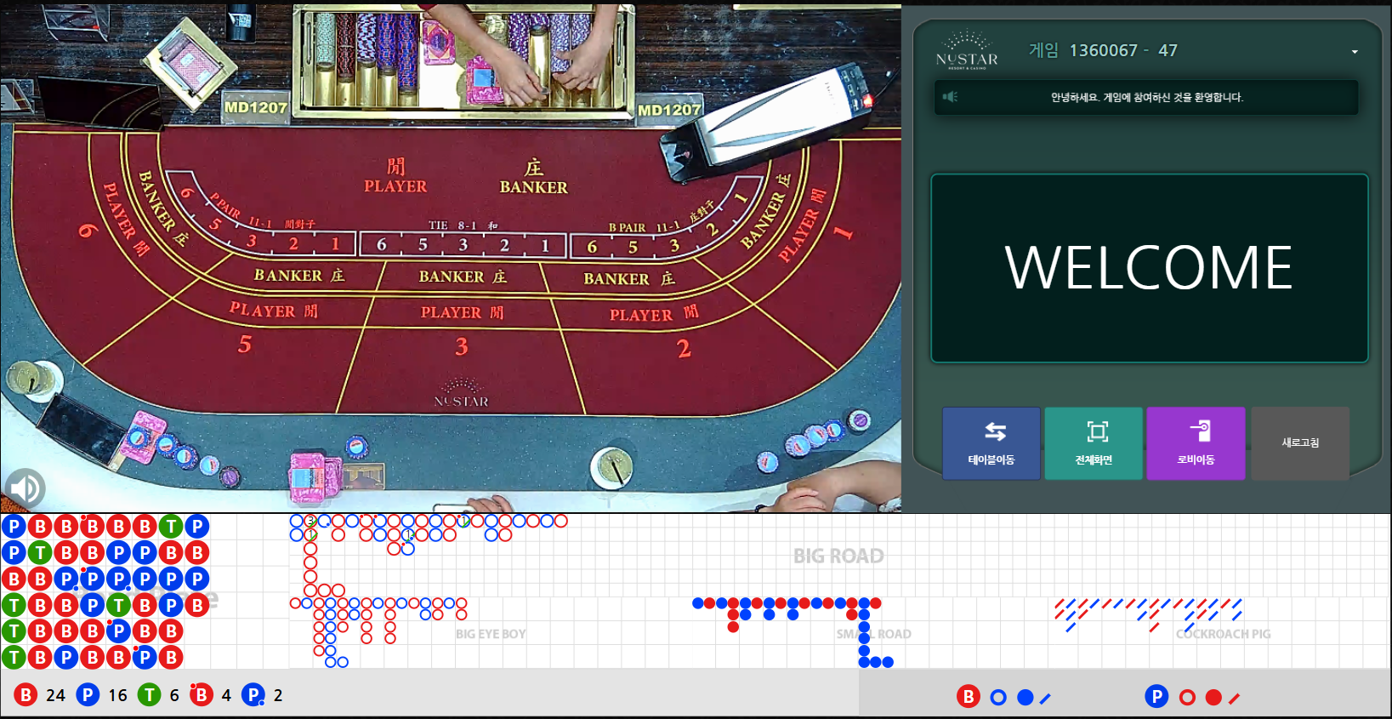This screenshot has width=1392, height=719.
Task: Click the game number text 1360067 - 47
Action: click(1123, 50)
